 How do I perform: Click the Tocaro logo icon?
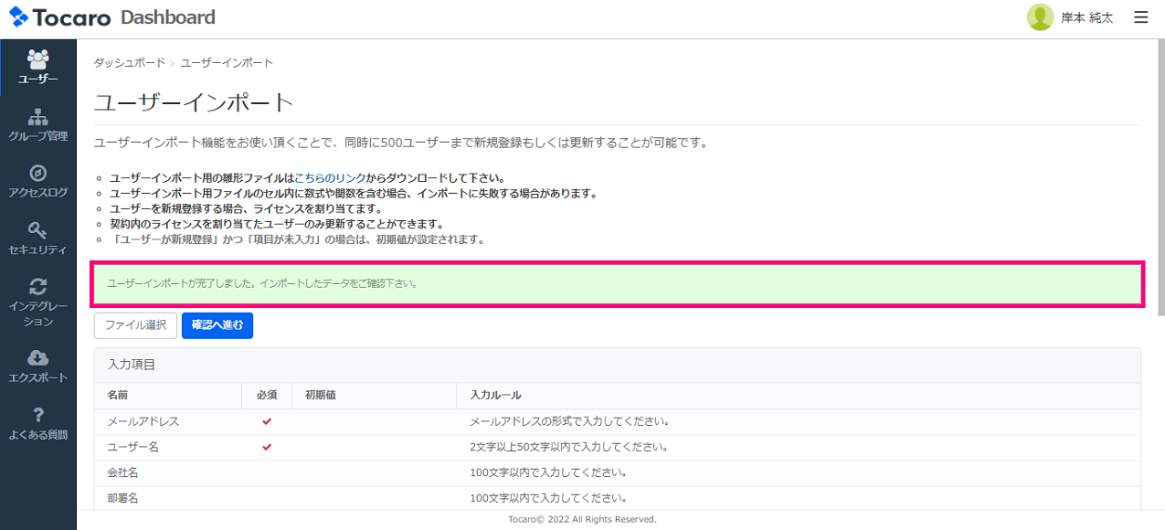19,17
